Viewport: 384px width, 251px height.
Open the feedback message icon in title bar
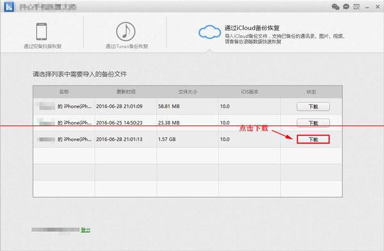(356, 6)
